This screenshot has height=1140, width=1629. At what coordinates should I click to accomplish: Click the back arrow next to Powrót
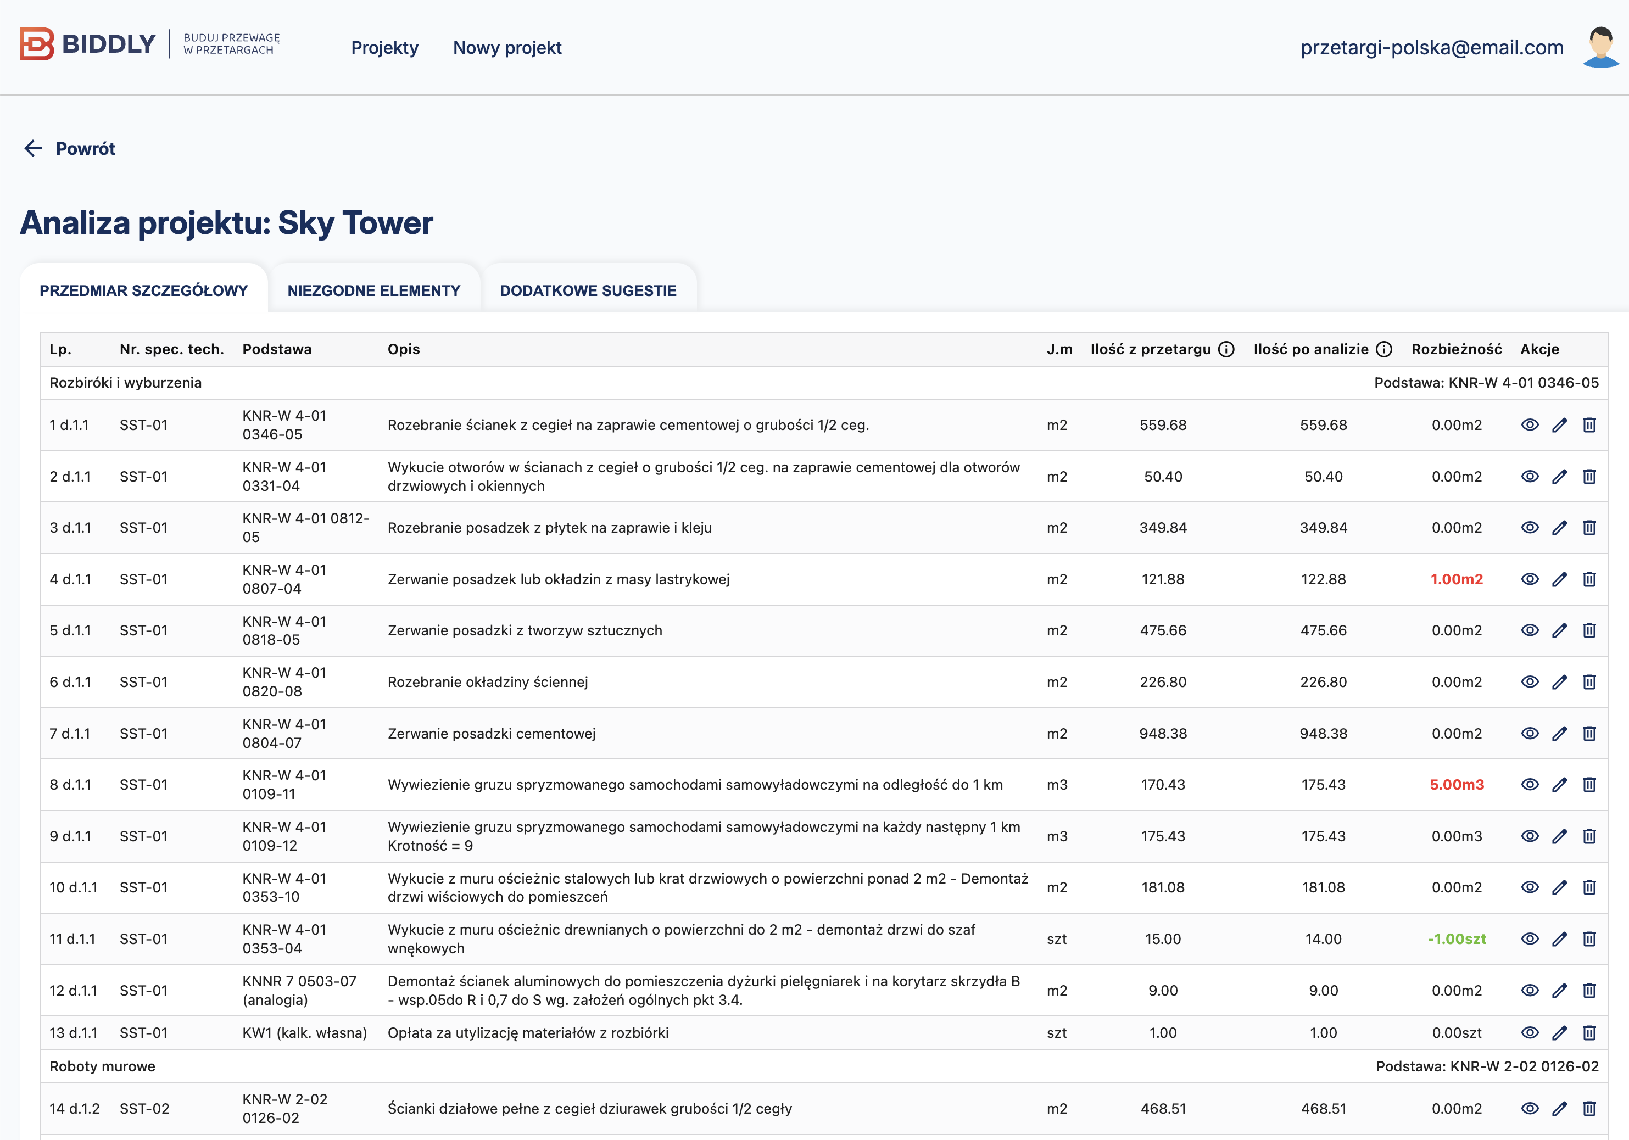32,148
